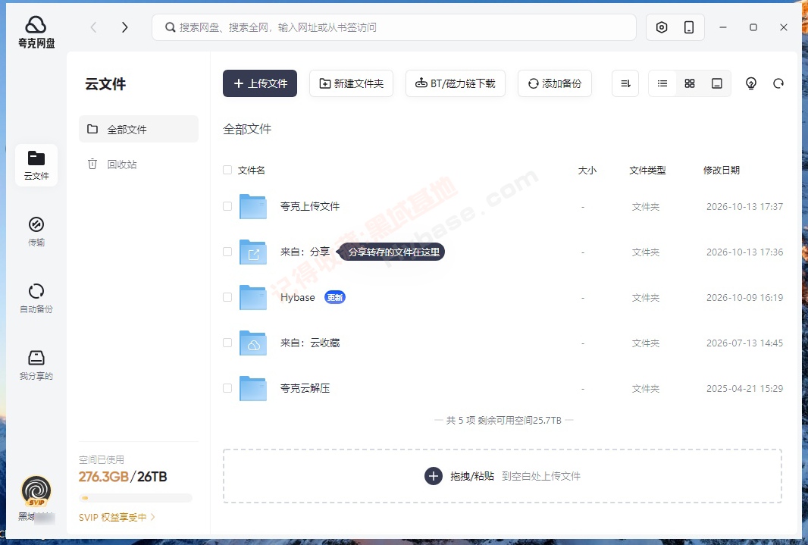Viewport: 808px width, 545px height.
Task: Click the drag/paste upload area
Action: coord(503,476)
